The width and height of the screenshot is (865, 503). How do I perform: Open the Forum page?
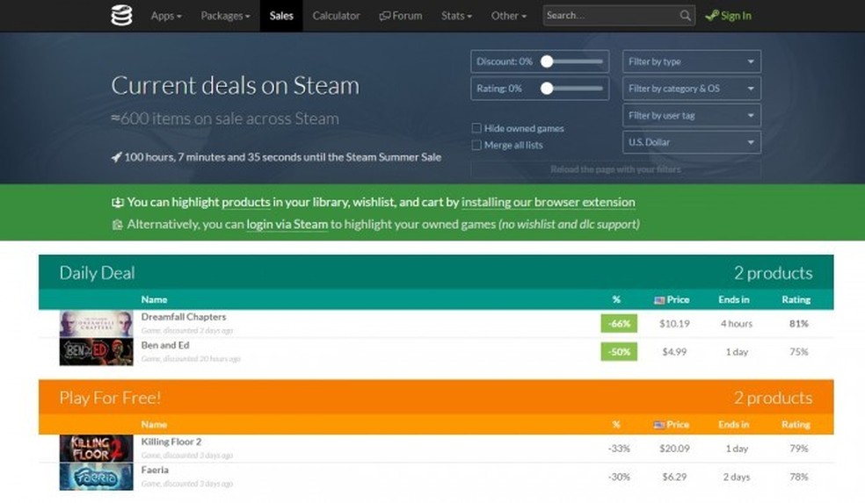tap(401, 16)
